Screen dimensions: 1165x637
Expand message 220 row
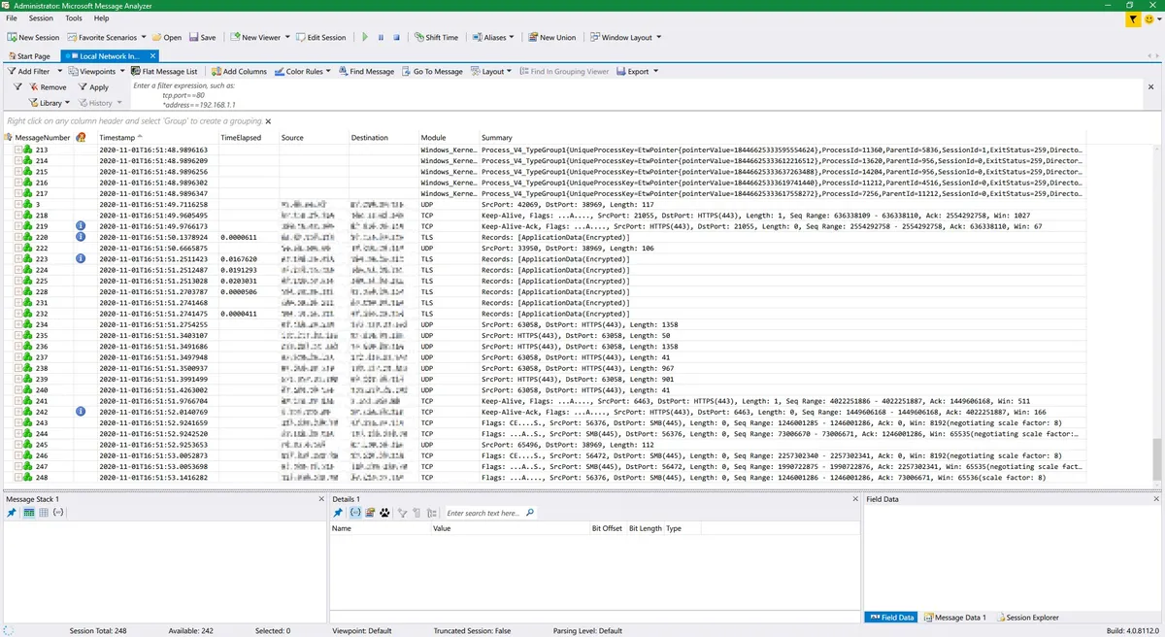[17, 237]
